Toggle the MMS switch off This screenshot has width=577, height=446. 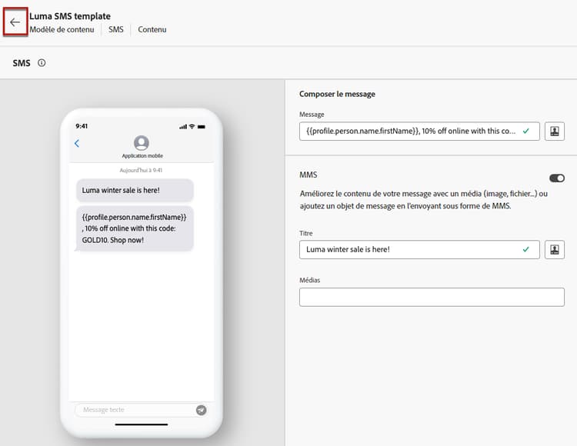click(x=557, y=178)
